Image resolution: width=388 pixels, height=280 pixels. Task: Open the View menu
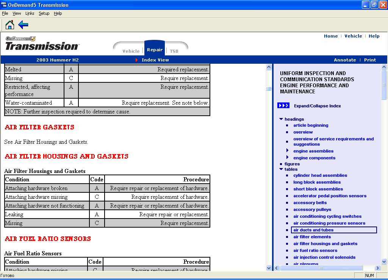pos(17,13)
